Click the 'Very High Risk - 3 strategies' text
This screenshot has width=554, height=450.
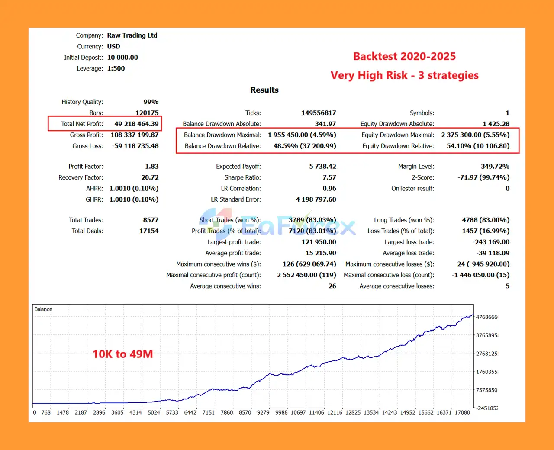[404, 75]
